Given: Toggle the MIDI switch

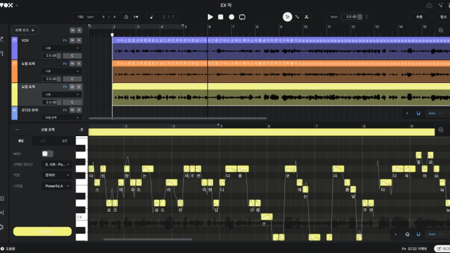Looking at the screenshot, I should [47, 154].
